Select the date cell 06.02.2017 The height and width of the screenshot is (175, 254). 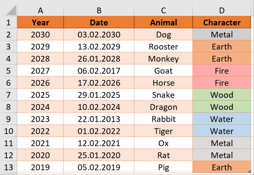click(x=99, y=71)
